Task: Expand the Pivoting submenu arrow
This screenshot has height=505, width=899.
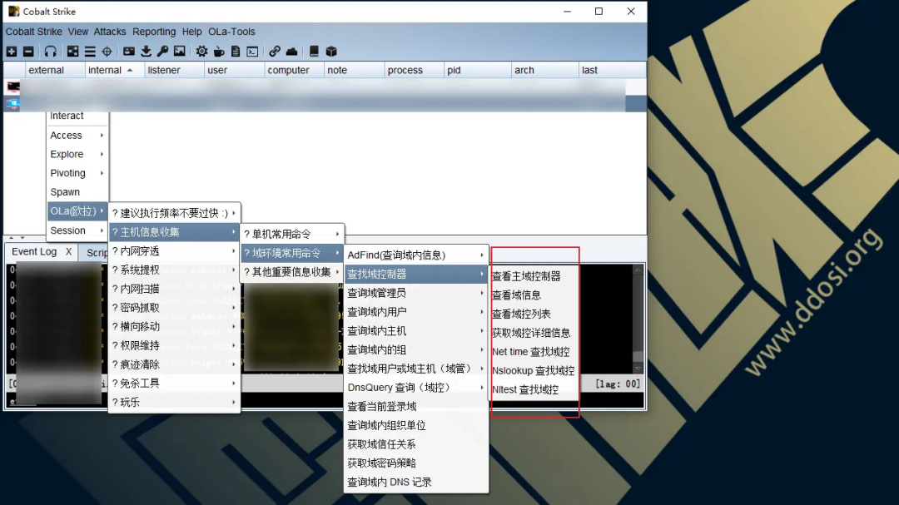Action: [x=102, y=173]
